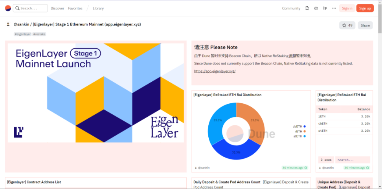Star this dashboard with 49 stars
This screenshot has height=189, width=382.
click(347, 25)
